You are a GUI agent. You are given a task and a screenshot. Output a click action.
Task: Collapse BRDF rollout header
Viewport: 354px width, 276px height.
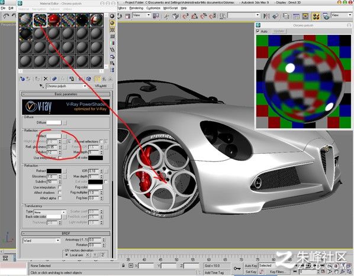click(x=66, y=233)
